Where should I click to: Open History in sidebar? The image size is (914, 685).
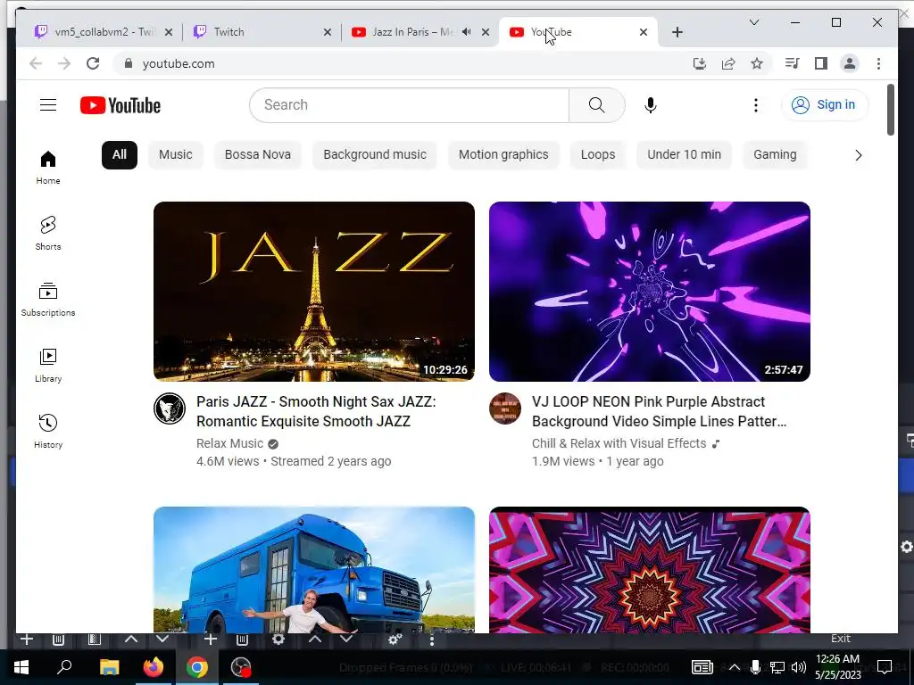(x=48, y=431)
